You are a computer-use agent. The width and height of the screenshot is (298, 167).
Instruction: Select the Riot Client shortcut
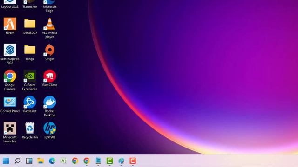(50, 78)
